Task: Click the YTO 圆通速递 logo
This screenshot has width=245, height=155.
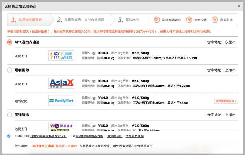Action: point(61,127)
